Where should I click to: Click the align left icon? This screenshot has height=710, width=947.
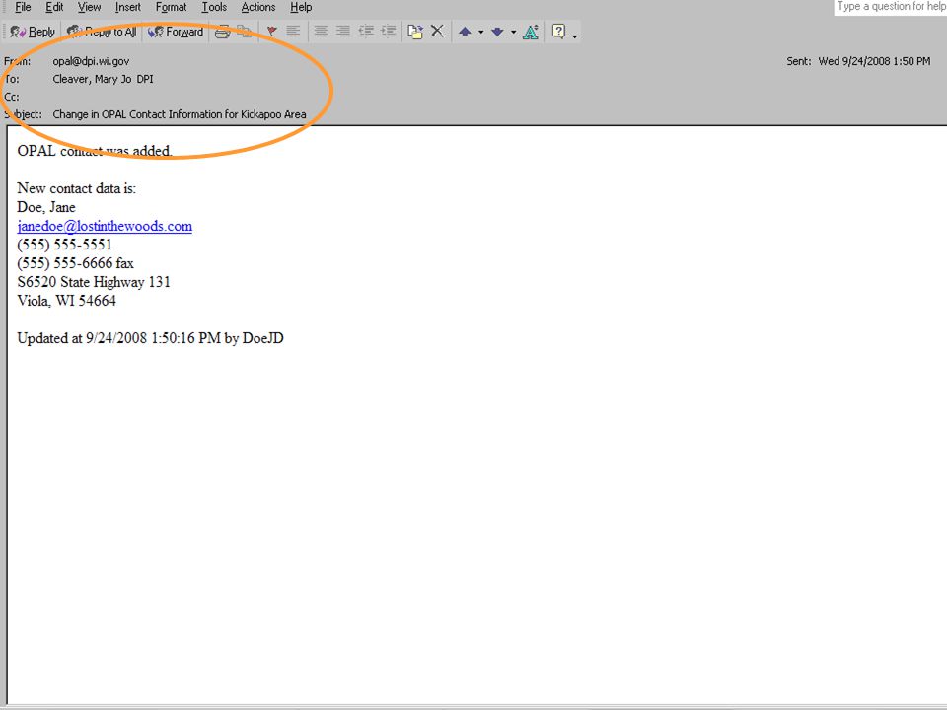[x=293, y=32]
